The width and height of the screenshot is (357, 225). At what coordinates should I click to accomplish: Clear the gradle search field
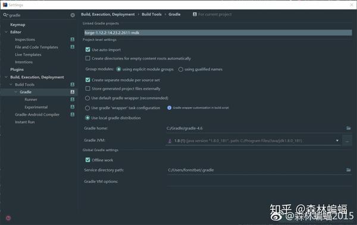coord(73,15)
